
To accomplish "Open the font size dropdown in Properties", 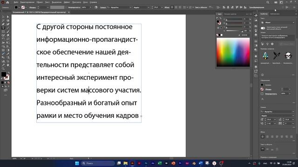I will (275, 120).
